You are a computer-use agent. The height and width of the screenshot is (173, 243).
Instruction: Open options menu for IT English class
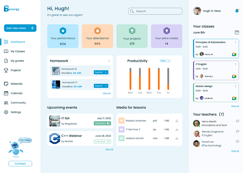coord(235,64)
